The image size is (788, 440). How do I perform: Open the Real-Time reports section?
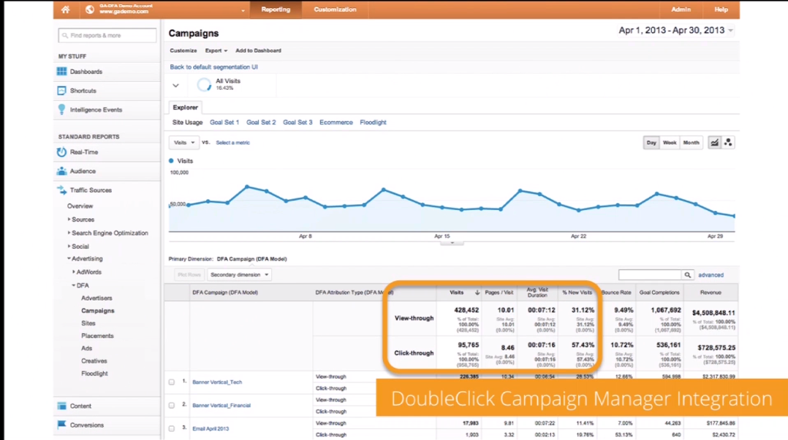click(x=62, y=152)
